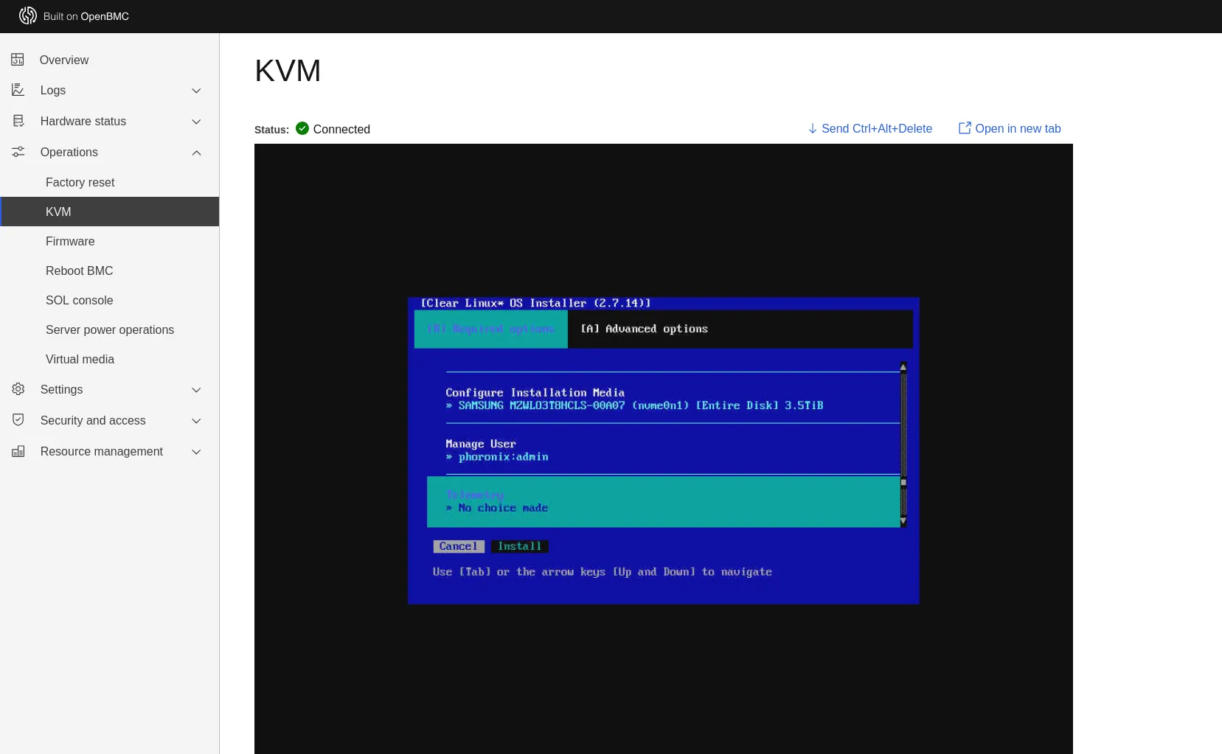The height and width of the screenshot is (754, 1222).
Task: Select the Required options installer tab
Action: tap(490, 329)
